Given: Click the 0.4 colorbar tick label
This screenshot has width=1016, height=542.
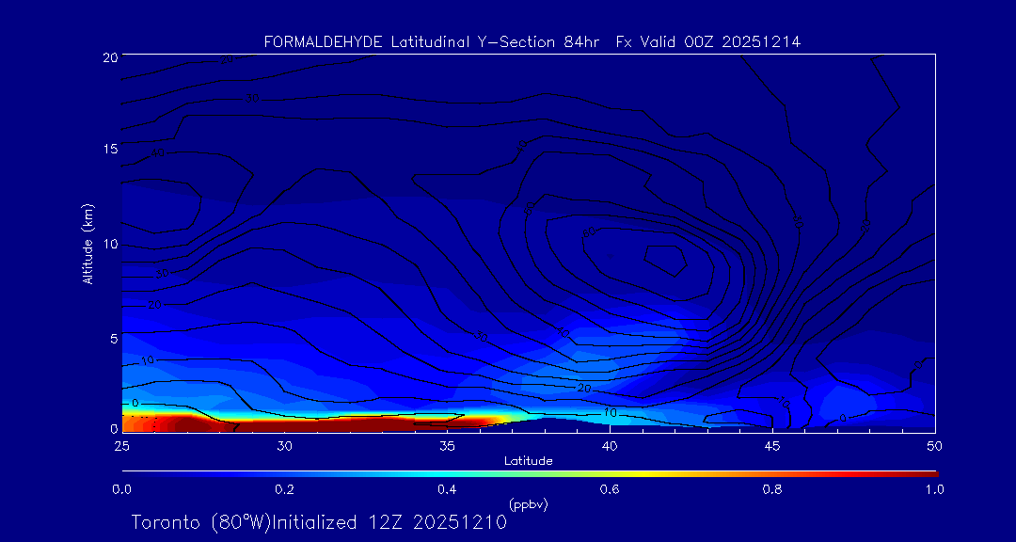Looking at the screenshot, I should point(447,489).
